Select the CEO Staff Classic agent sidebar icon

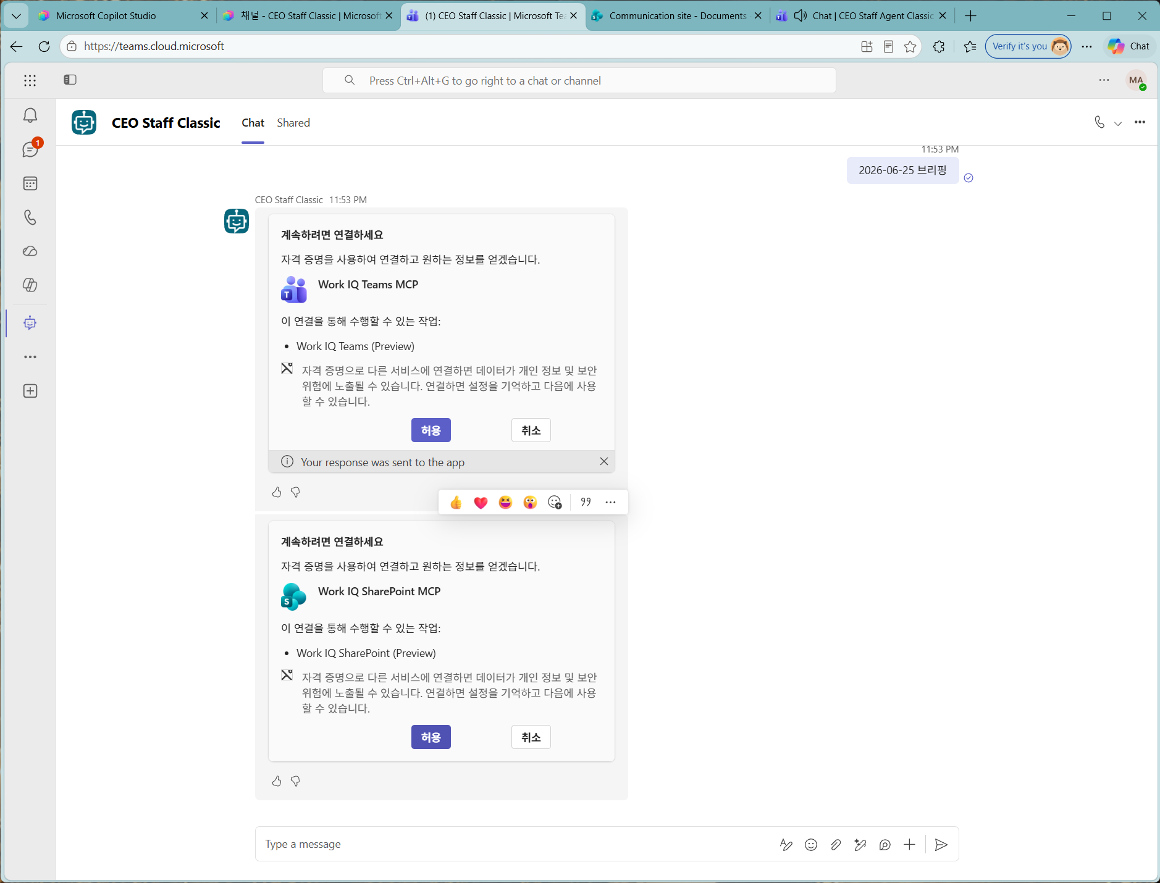click(30, 323)
